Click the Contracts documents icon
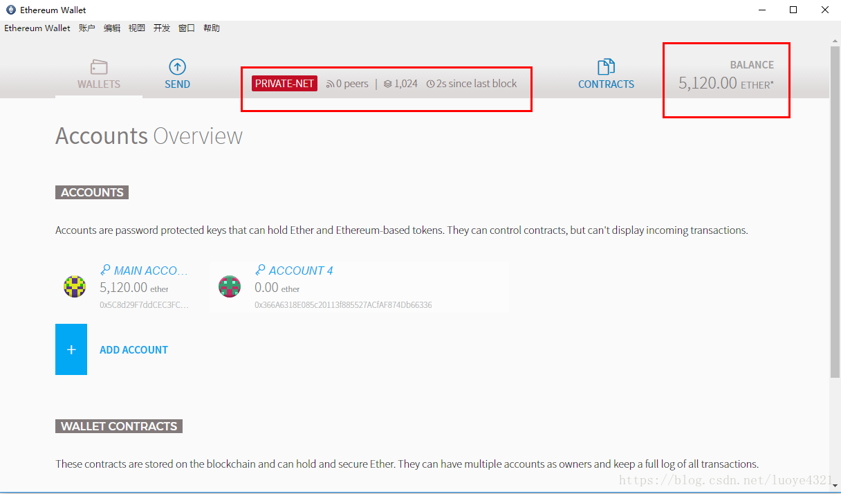The image size is (841, 494). coord(606,66)
